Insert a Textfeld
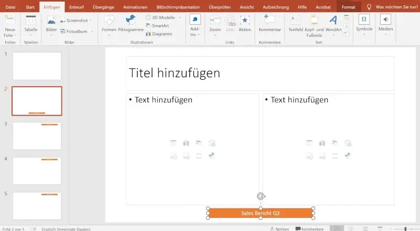The height and width of the screenshot is (231, 420). (296, 24)
